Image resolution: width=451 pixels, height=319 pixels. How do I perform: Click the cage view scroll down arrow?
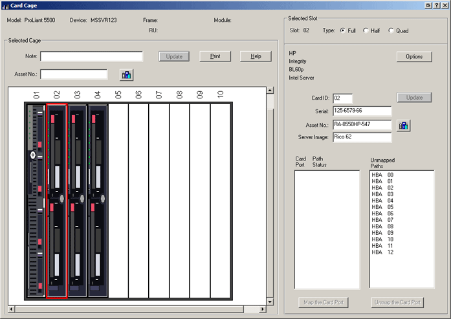point(270,302)
